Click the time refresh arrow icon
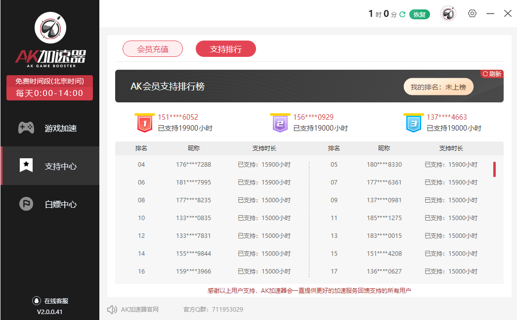The width and height of the screenshot is (517, 320). [402, 14]
